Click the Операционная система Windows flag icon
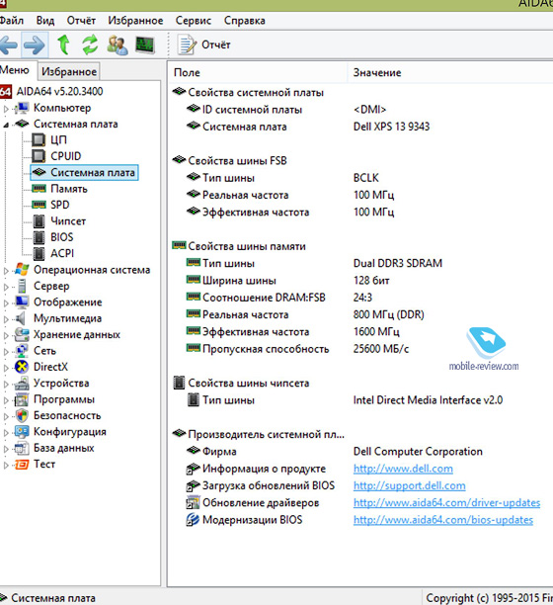Screen dimensions: 553x605 point(22,270)
